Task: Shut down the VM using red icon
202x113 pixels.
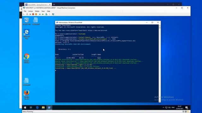Action: (33, 14)
